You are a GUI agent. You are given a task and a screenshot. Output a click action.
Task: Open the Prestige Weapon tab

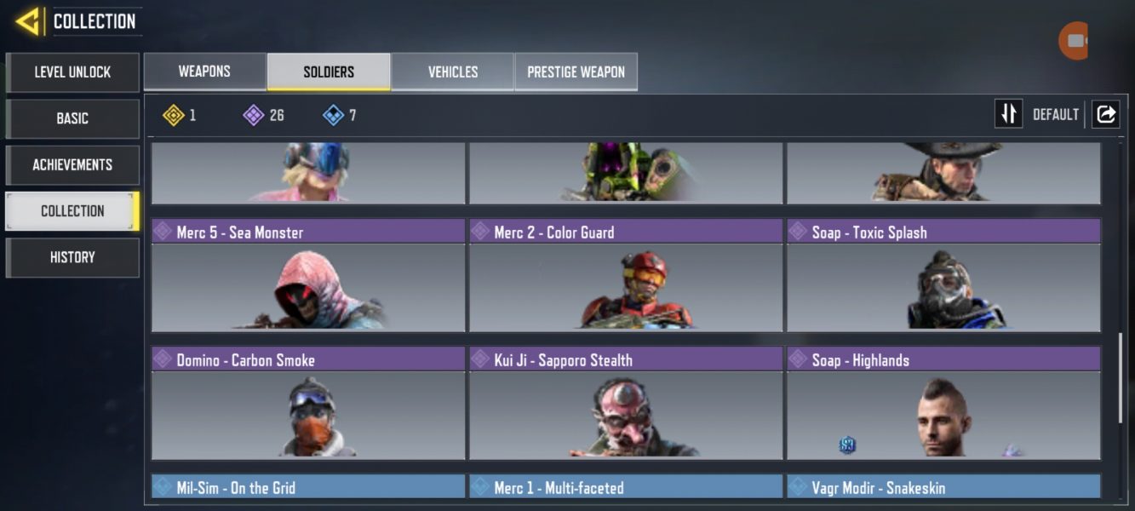(x=576, y=72)
